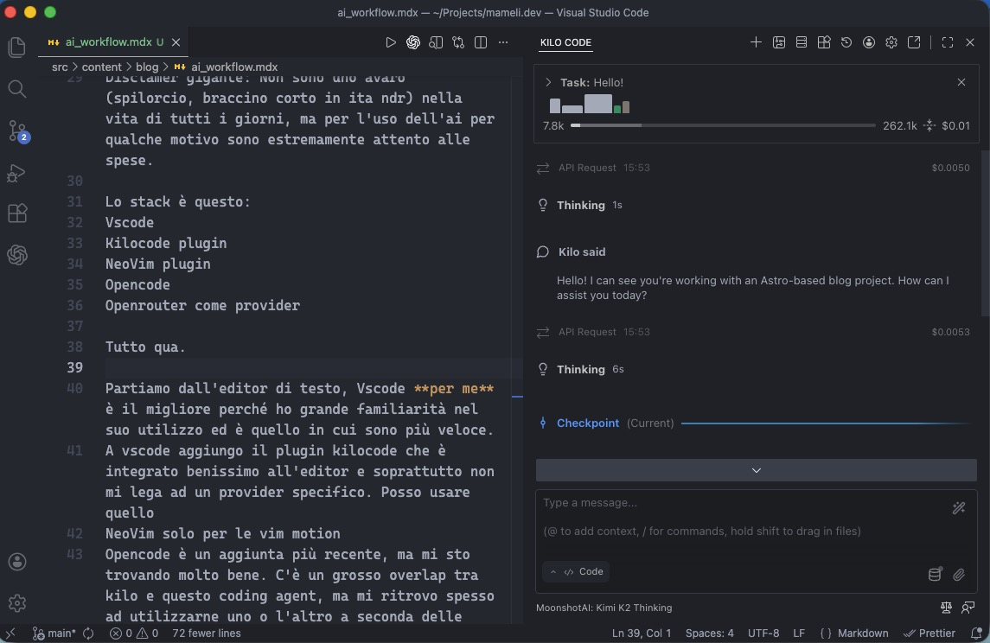Open task history in Kilo Code panel
The image size is (990, 643).
click(846, 41)
